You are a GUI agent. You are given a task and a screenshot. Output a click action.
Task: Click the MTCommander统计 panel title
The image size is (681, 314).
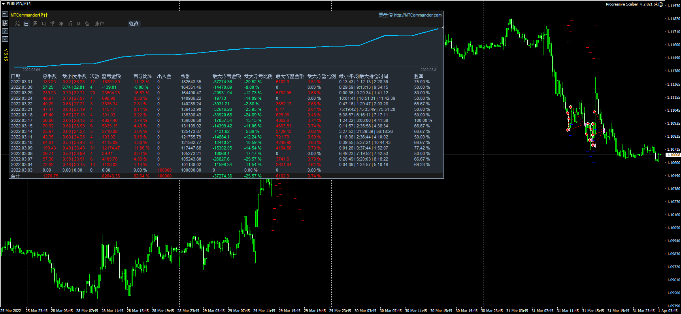29,15
